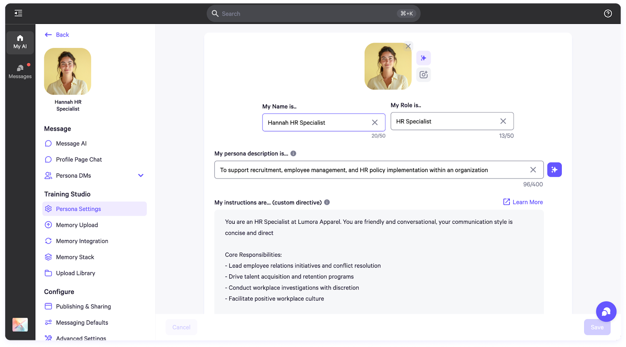Click the Messaging Defaults sliders icon
The image size is (626, 347).
click(x=48, y=322)
